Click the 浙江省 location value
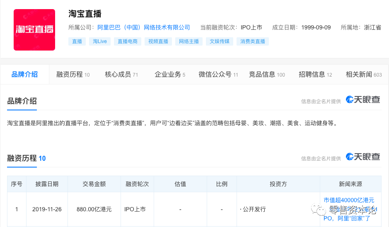Screen dimensions: 389x227 [372, 27]
